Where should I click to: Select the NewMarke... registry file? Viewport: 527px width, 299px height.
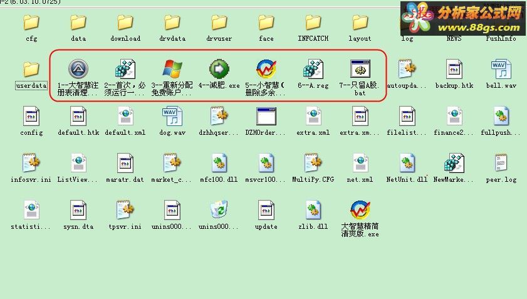(454, 163)
